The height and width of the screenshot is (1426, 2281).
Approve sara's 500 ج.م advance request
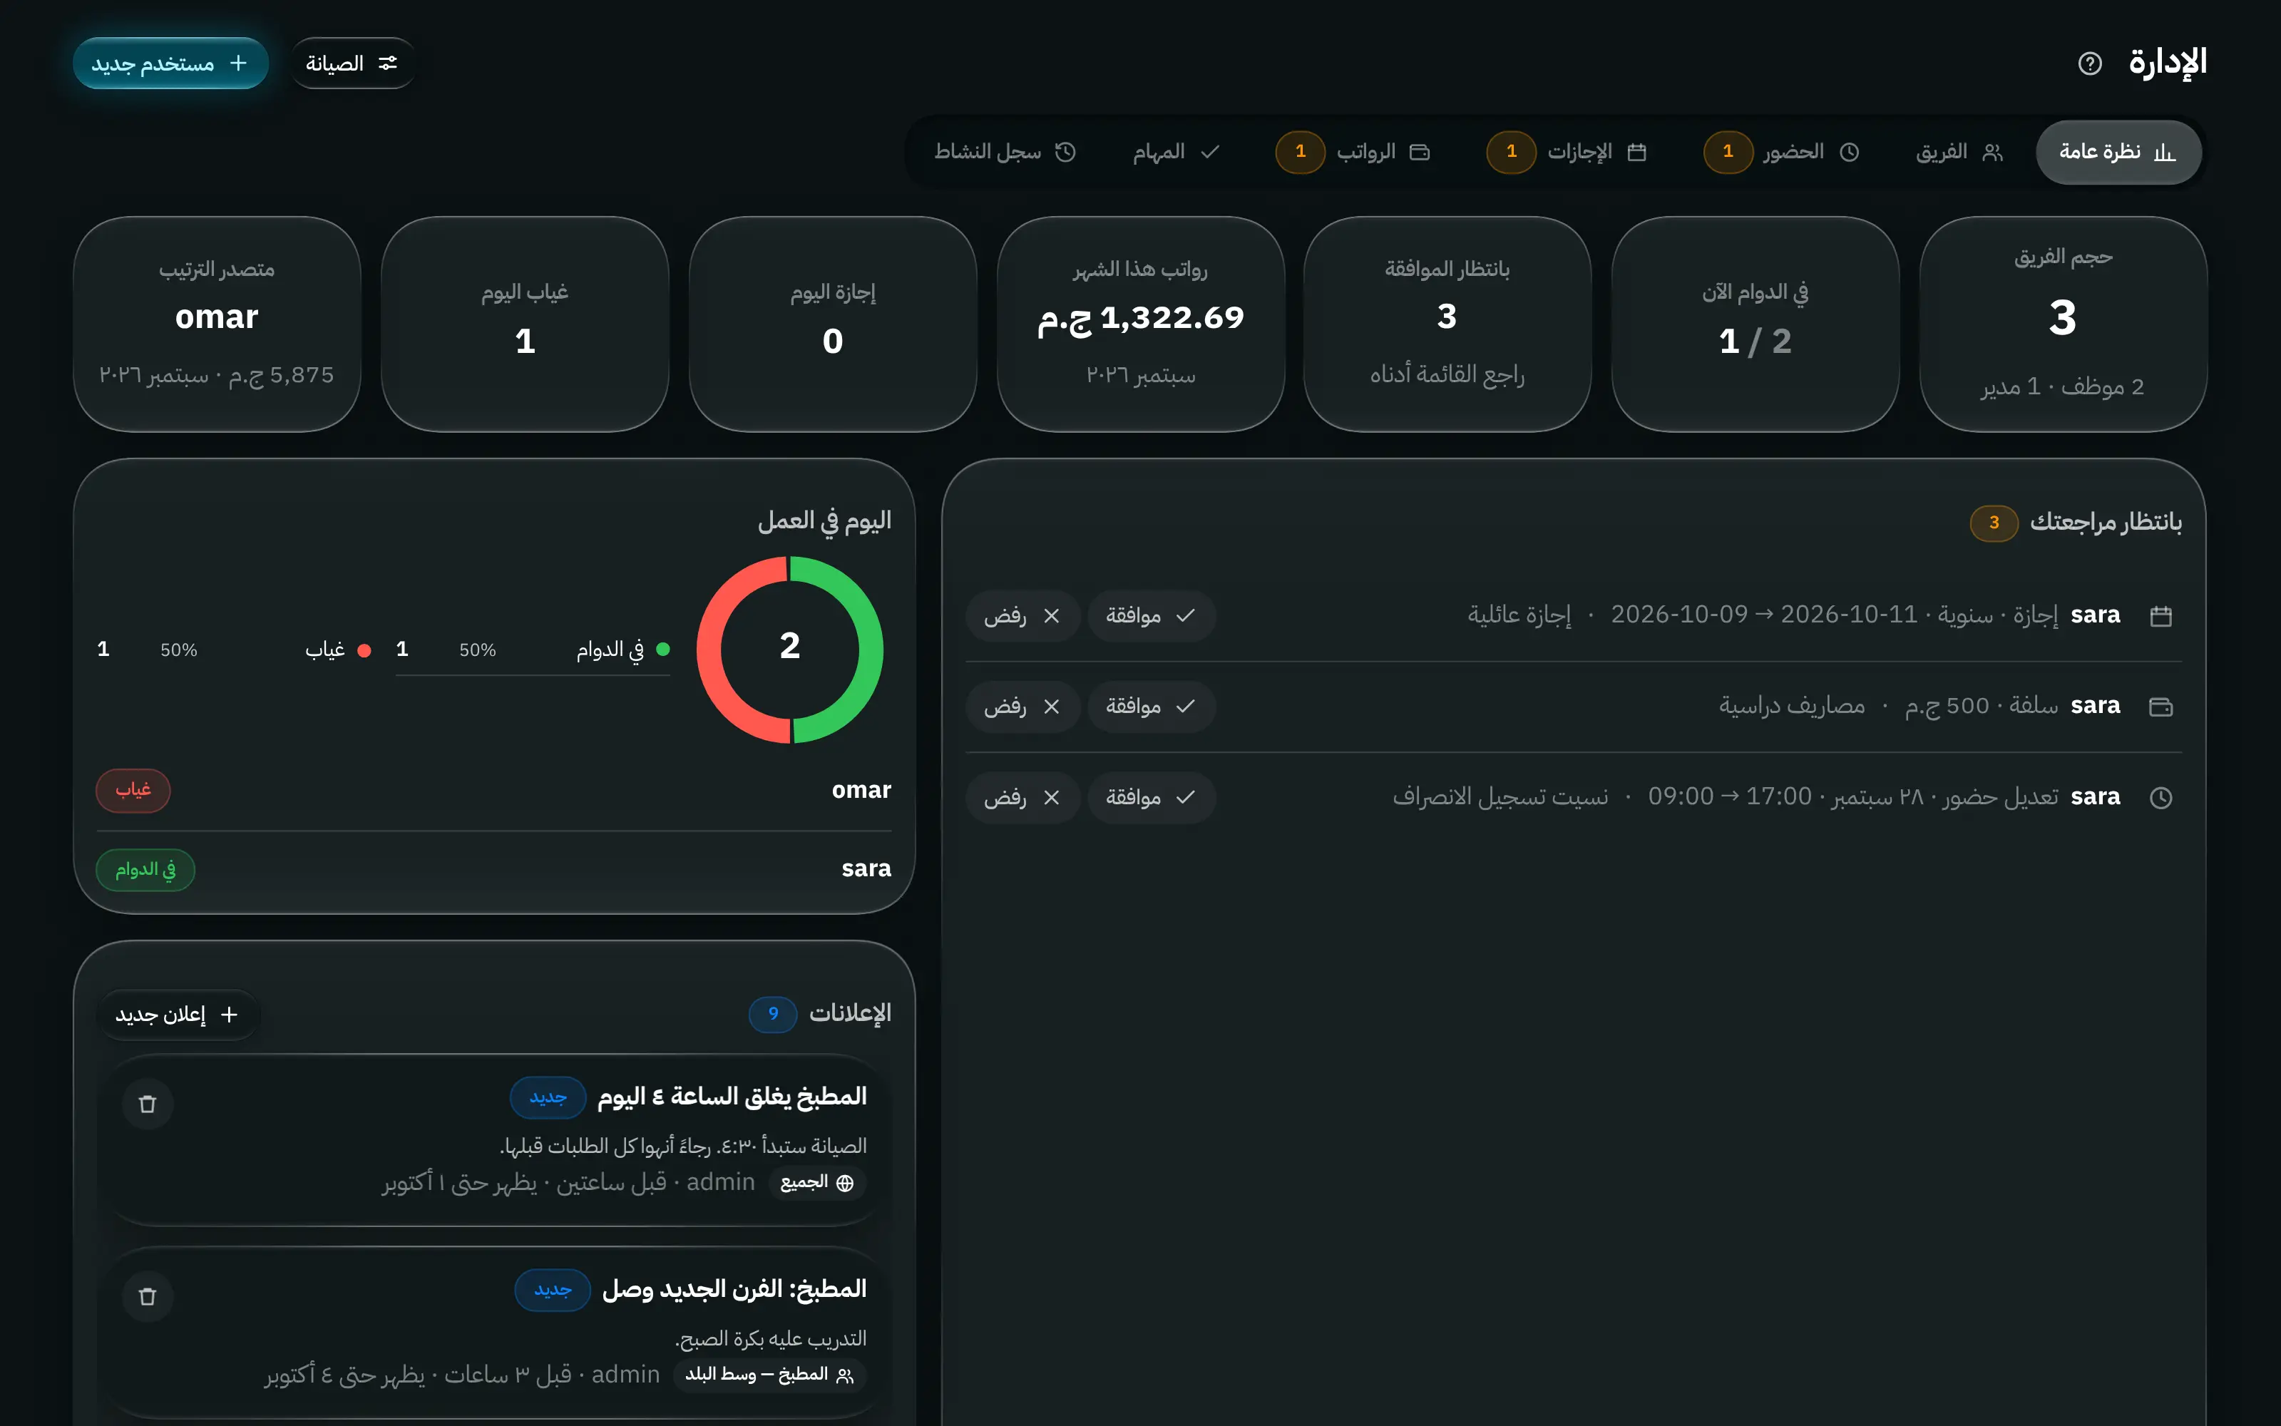1150,707
